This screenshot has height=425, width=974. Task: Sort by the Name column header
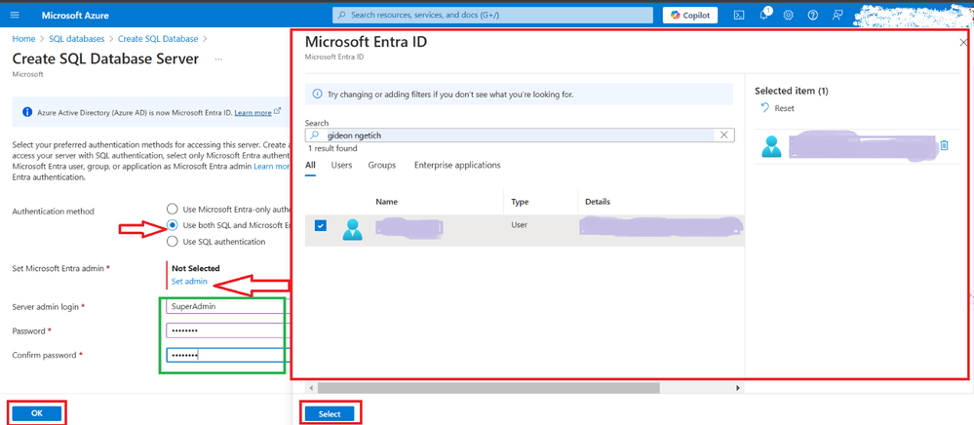[x=386, y=202]
